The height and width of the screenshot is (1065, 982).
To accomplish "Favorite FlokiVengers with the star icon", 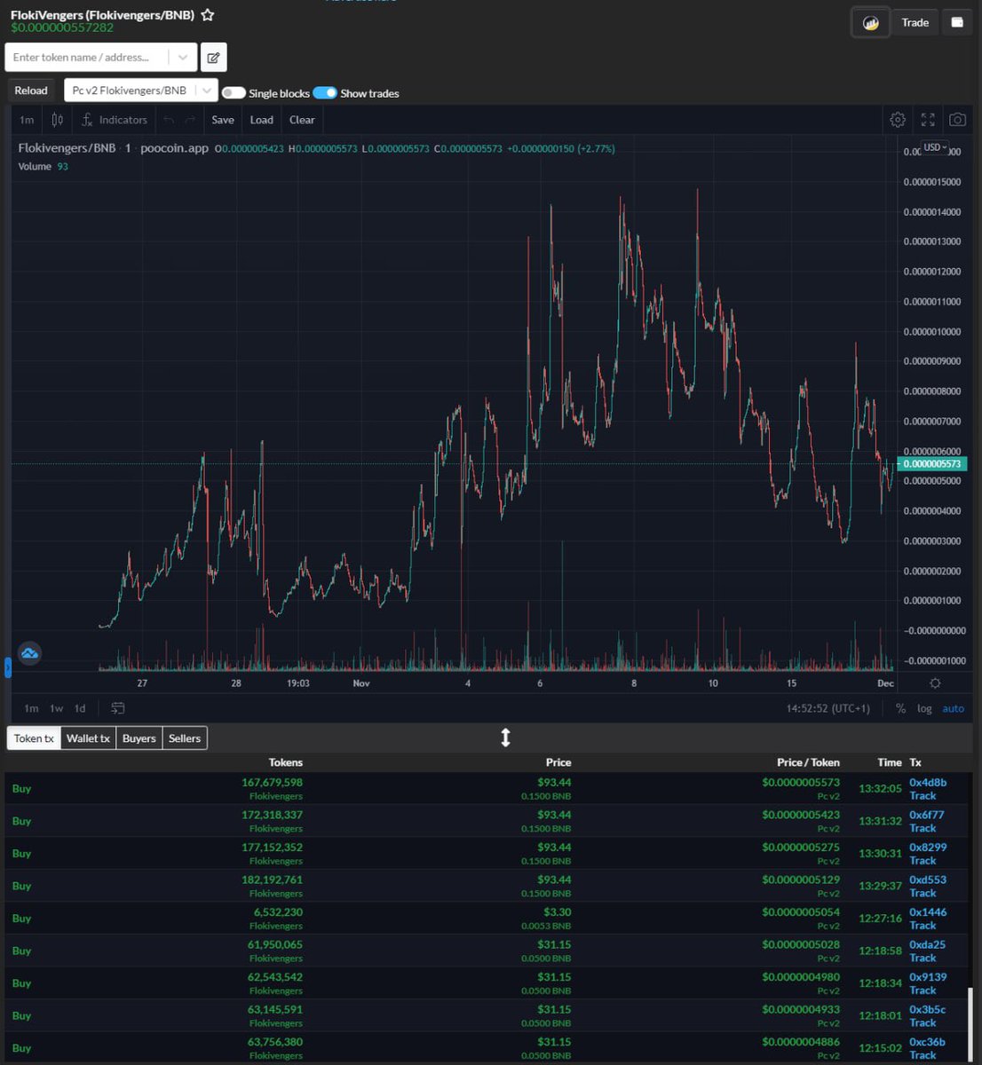I will [207, 15].
